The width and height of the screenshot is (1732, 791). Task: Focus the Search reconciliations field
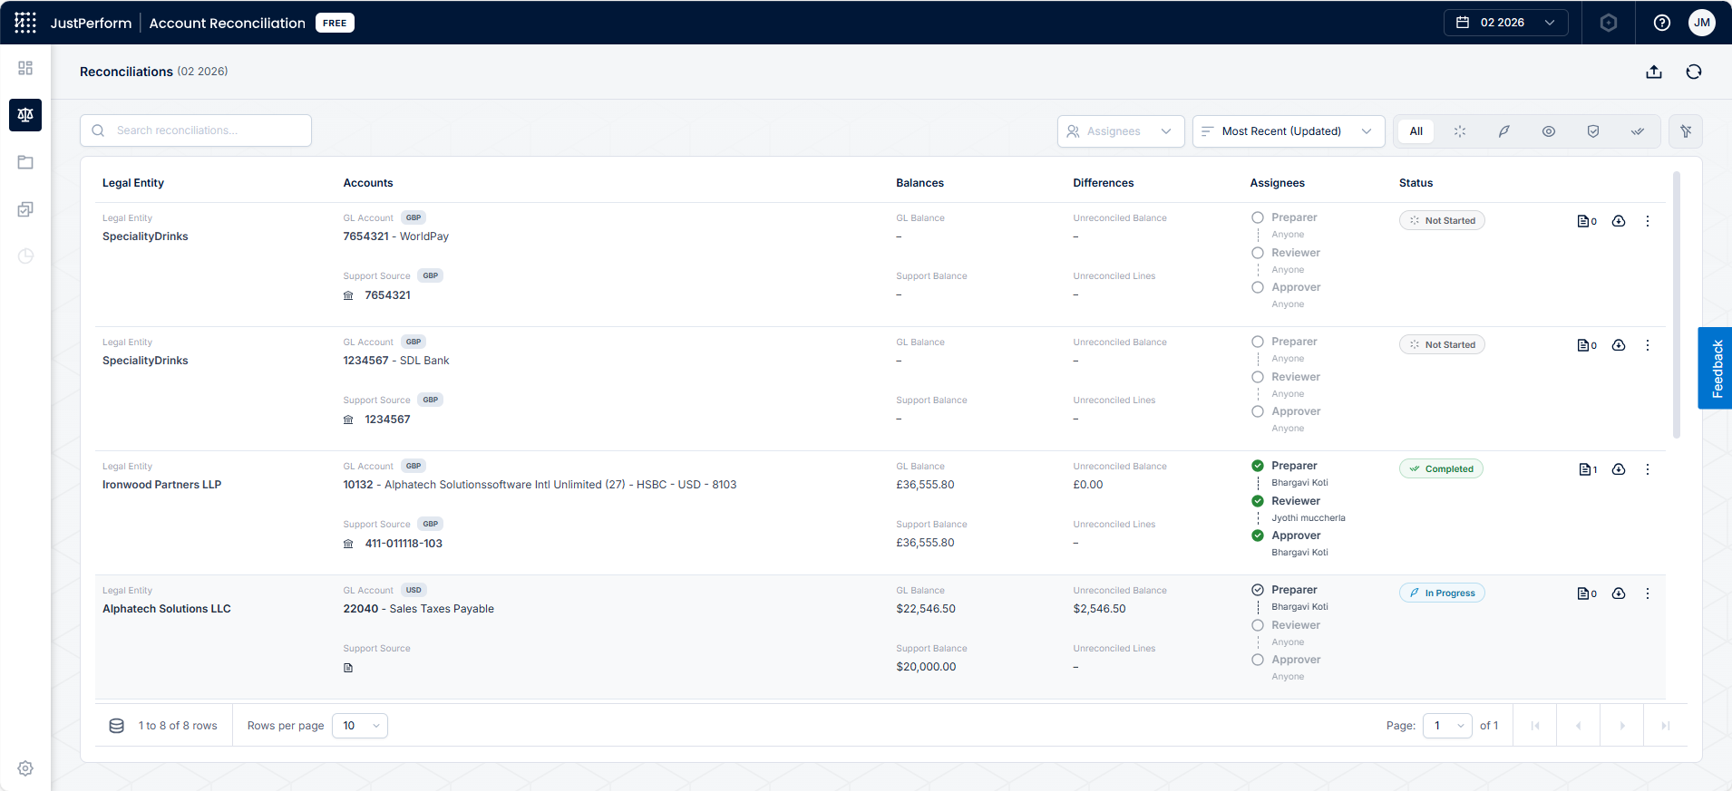tap(196, 130)
